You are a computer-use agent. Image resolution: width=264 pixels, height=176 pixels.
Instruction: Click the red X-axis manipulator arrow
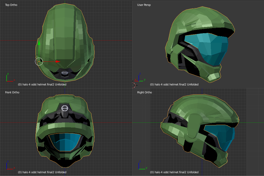(x=58, y=61)
